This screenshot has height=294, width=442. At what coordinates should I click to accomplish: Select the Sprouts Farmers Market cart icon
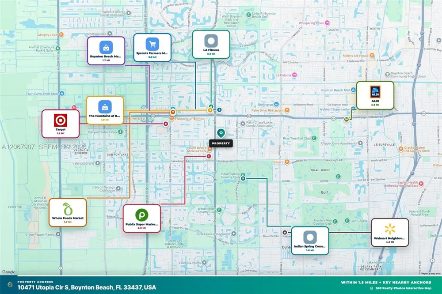(152, 44)
